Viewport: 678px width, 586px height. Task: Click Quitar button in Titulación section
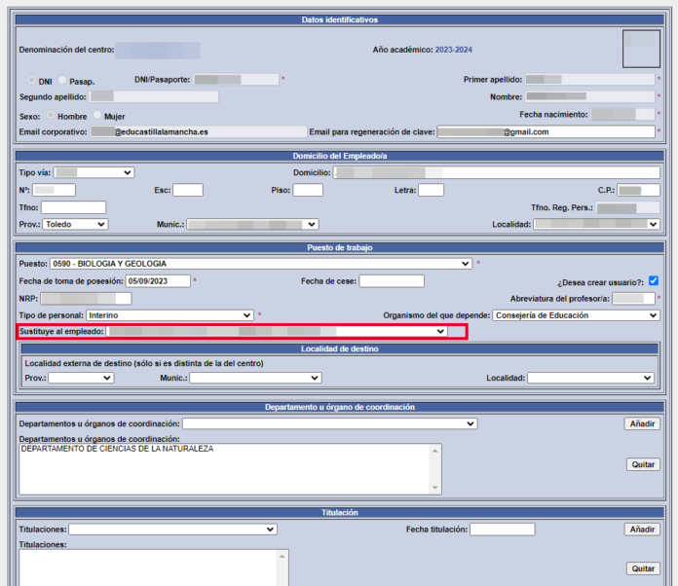(x=643, y=568)
